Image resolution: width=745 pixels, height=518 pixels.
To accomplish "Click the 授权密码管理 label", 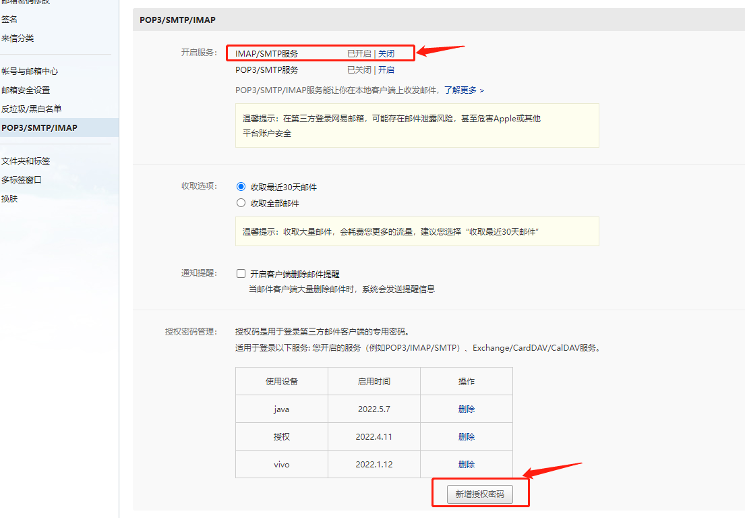I will [191, 332].
